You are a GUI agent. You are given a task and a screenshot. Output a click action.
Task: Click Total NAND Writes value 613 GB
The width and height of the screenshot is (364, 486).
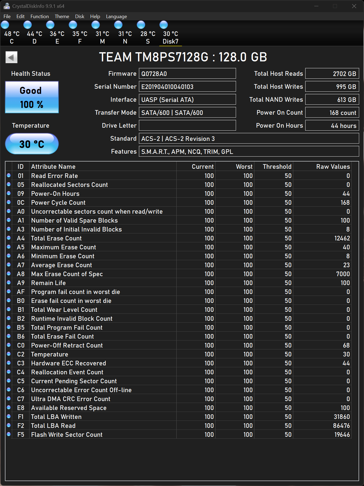point(332,99)
